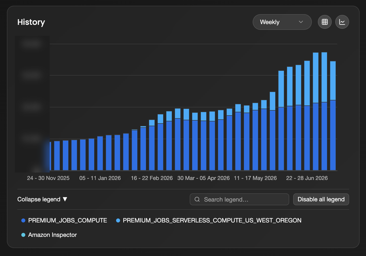Click the 16 - 22 Feb 2026 axis label
366x256 pixels.
pos(152,178)
